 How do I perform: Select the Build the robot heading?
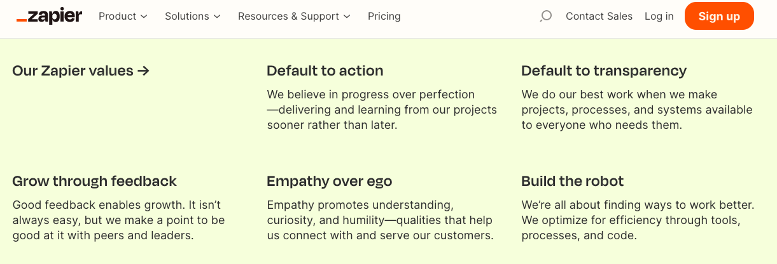[573, 181]
